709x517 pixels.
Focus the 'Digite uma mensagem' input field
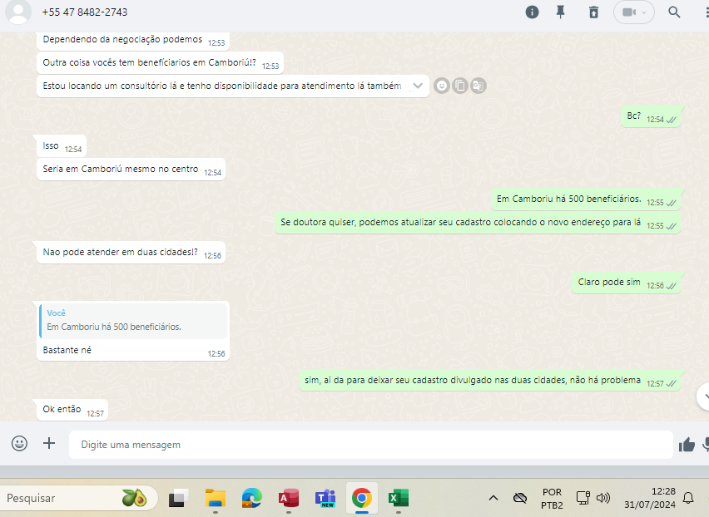(371, 445)
